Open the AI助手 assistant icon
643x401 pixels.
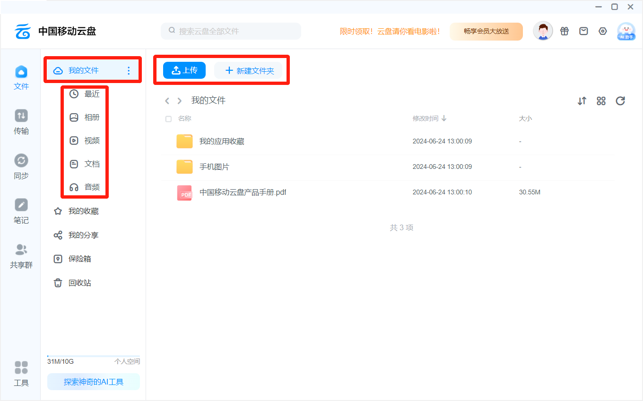click(626, 32)
